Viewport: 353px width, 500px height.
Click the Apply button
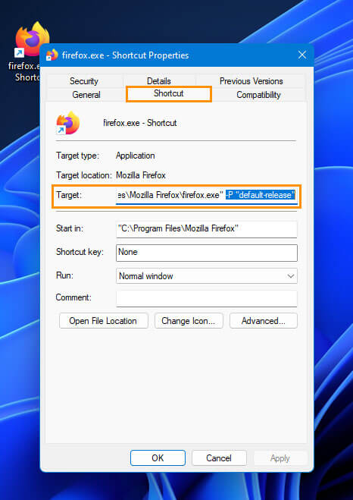(280, 458)
